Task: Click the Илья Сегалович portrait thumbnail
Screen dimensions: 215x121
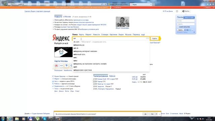Action: [122, 22]
